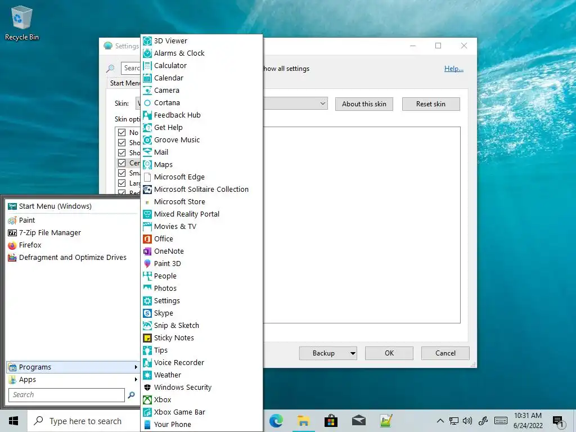Open Snip & Sketch

pyautogui.click(x=202, y=326)
